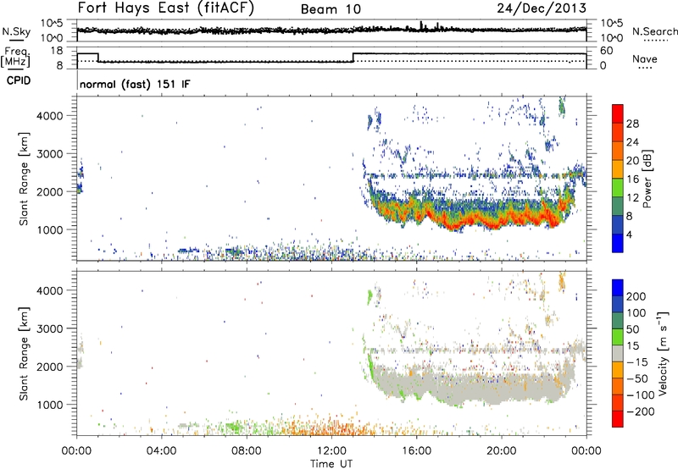Click the 'Beam 10' label
Image resolution: width=678 pixels, height=469 pixels.
coord(331,9)
